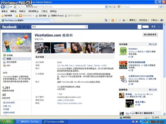This screenshot has width=166, height=124.
Task: Focus the Facebook 搜尋 search field
Action: pyautogui.click(x=58, y=27)
